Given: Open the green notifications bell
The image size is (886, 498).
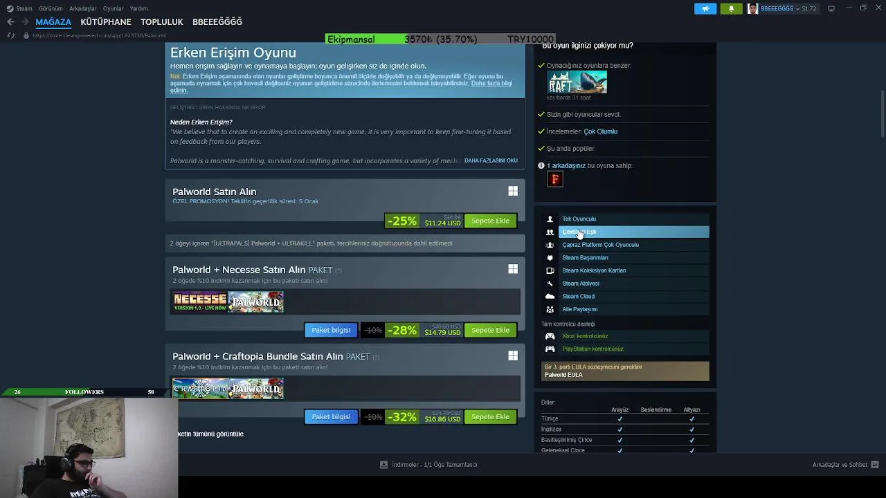Looking at the screenshot, I should click(731, 8).
